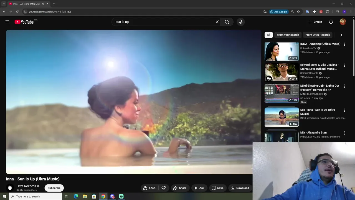Screen dimensions: 355x200
Task: Install app icon in address bar
Action: [x=265, y=12]
